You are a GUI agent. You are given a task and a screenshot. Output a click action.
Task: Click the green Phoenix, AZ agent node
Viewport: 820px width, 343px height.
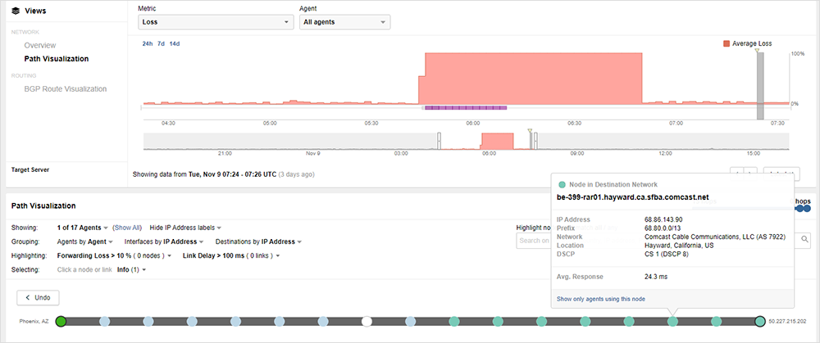point(61,322)
